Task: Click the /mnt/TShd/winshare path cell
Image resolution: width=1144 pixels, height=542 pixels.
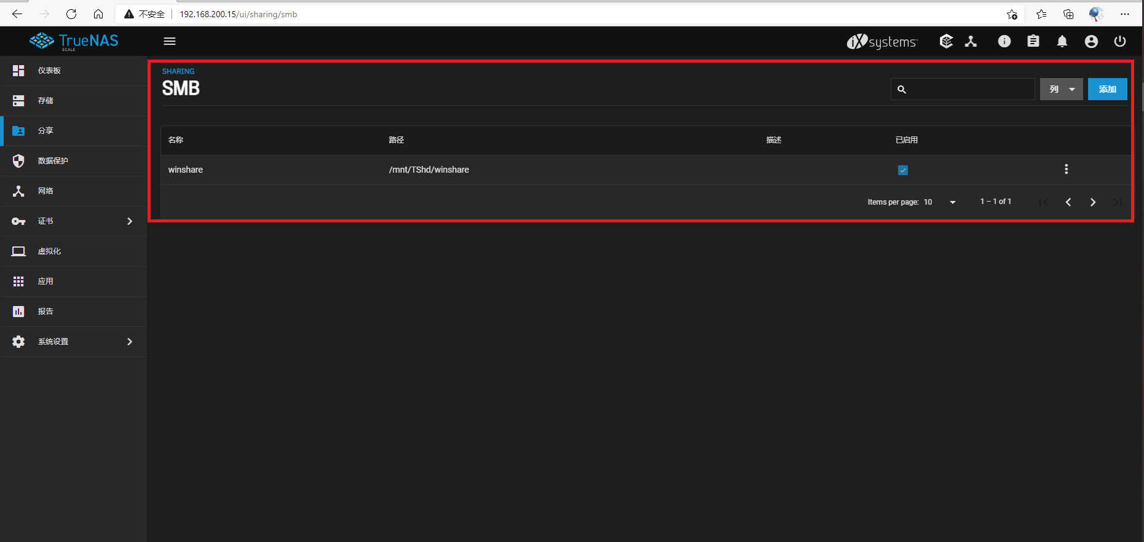Action: [x=429, y=170]
